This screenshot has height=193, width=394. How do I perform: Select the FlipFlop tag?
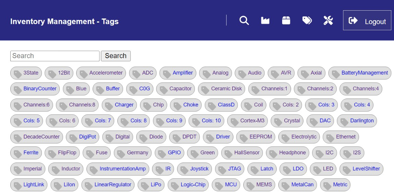point(62,153)
